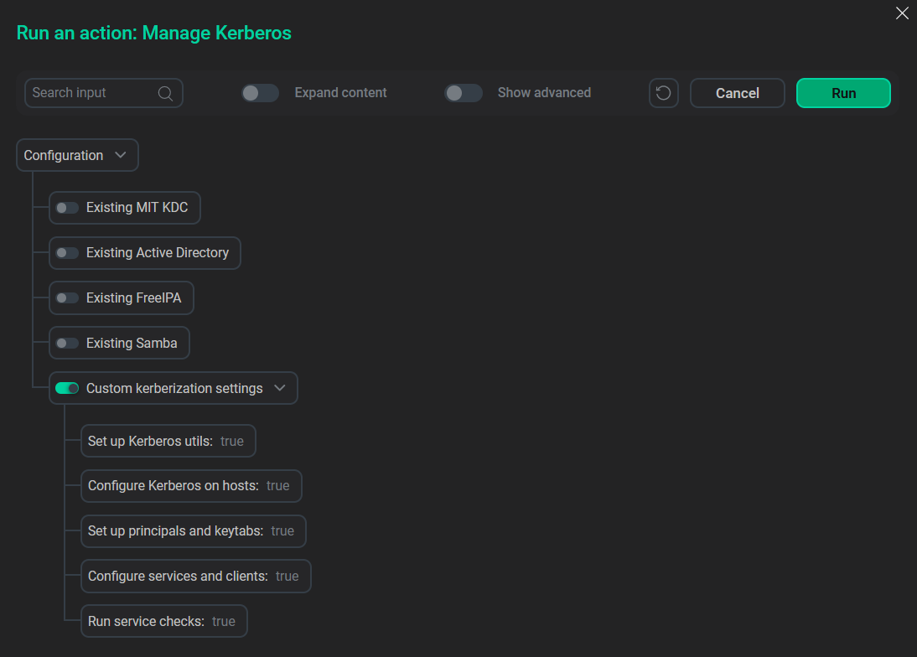Enable the Existing Active Directory option
917x657 pixels.
(66, 252)
